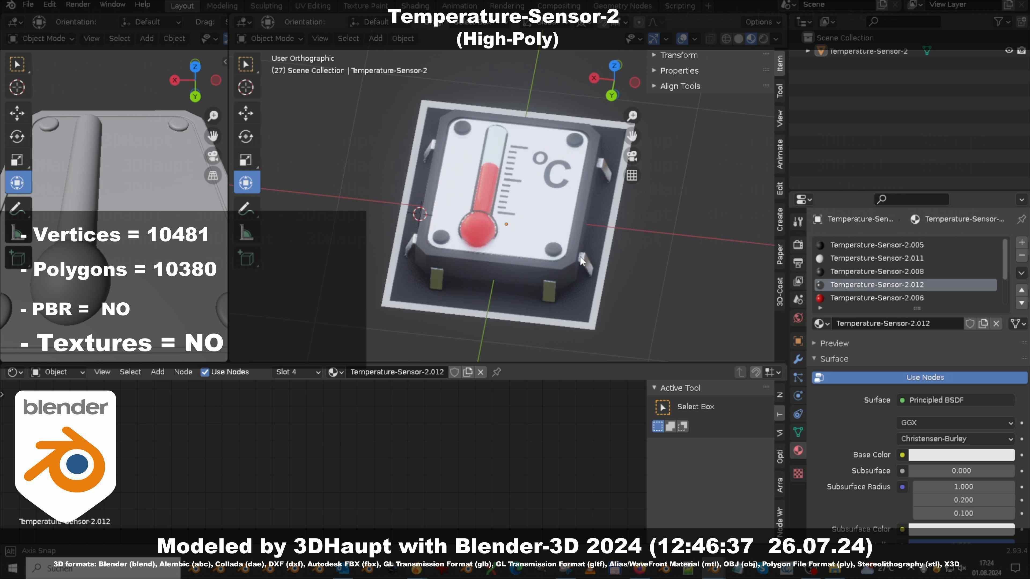The height and width of the screenshot is (579, 1030).
Task: Open GGX distribution dropdown
Action: coord(955,423)
